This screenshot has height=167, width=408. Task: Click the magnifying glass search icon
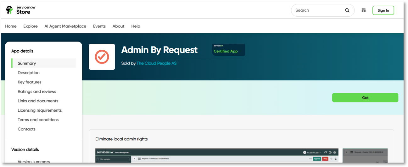point(347,10)
